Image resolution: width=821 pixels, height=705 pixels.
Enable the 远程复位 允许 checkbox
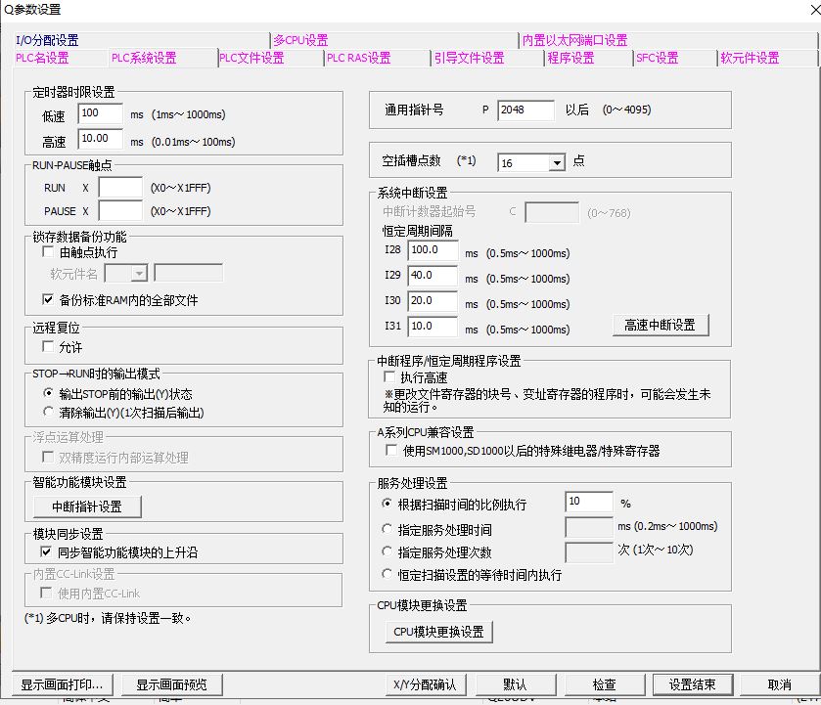[48, 347]
